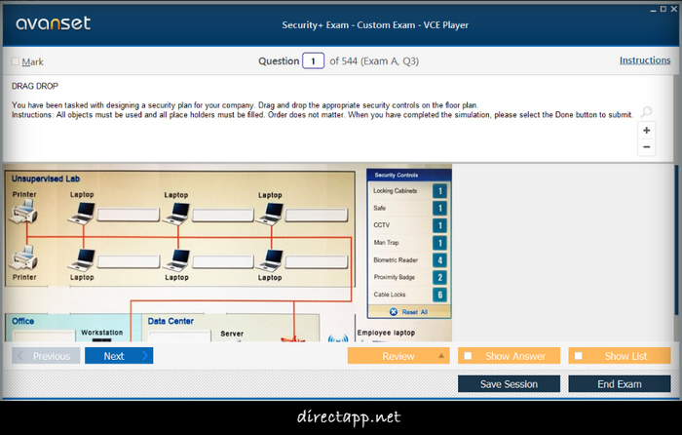Viewport: 682px width, 435px height.
Task: Zoom in with the plus icon
Action: [647, 130]
